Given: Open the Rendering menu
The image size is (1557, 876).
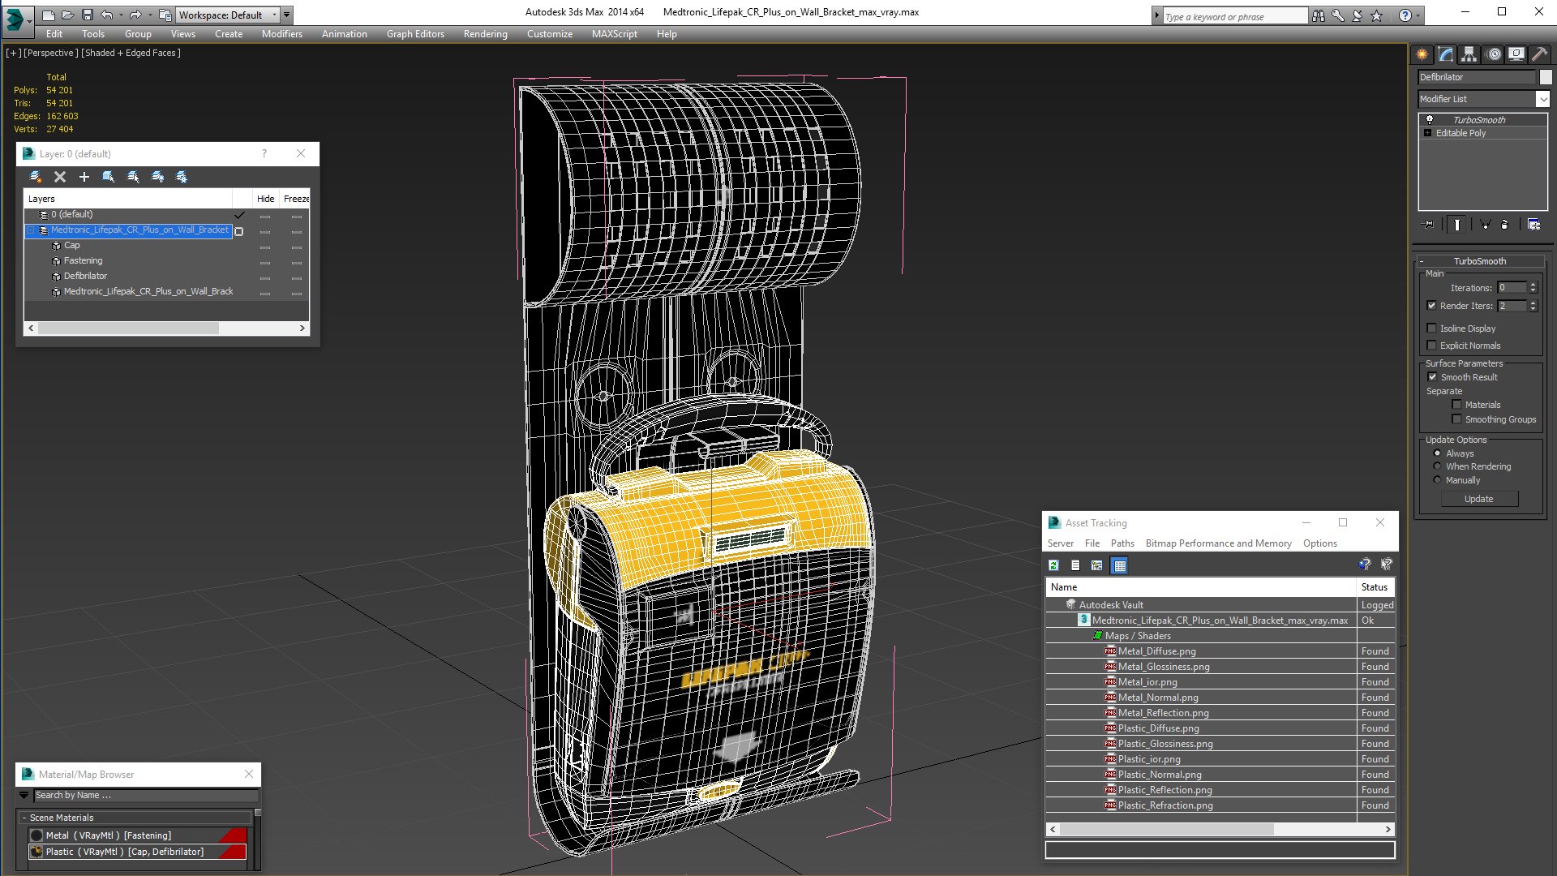Looking at the screenshot, I should pos(485,34).
